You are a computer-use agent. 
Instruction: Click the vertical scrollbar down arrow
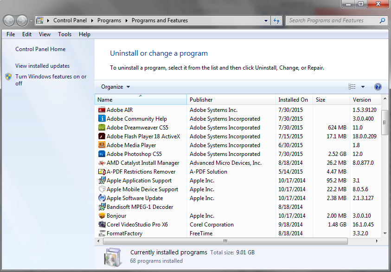(x=385, y=233)
